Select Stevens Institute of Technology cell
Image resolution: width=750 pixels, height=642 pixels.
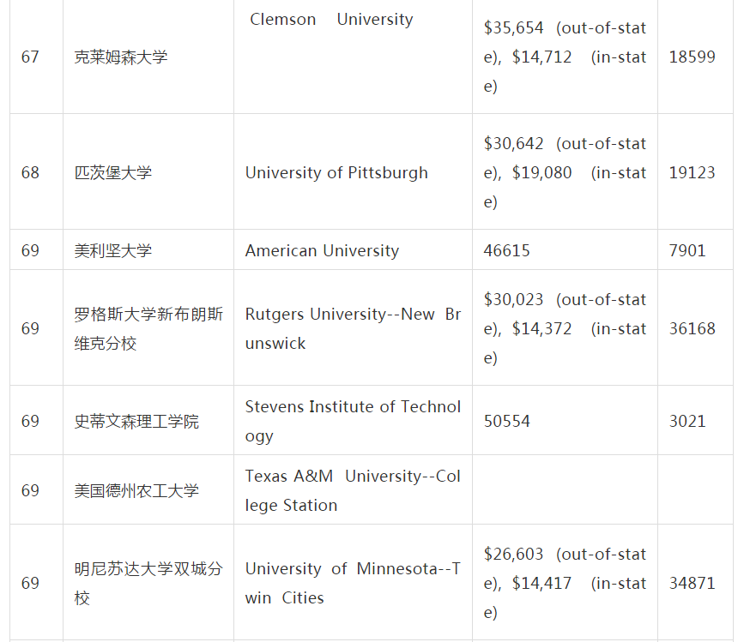click(353, 421)
